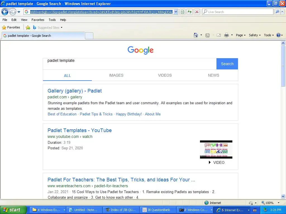Open the View menu

point(24,20)
